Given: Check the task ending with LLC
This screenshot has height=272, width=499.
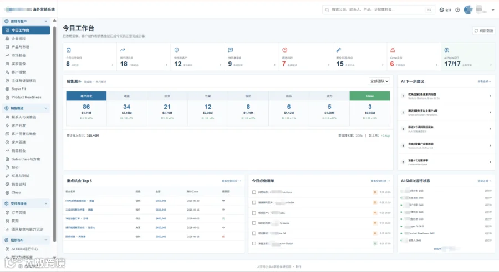Looking at the screenshot, I should [x=254, y=213].
